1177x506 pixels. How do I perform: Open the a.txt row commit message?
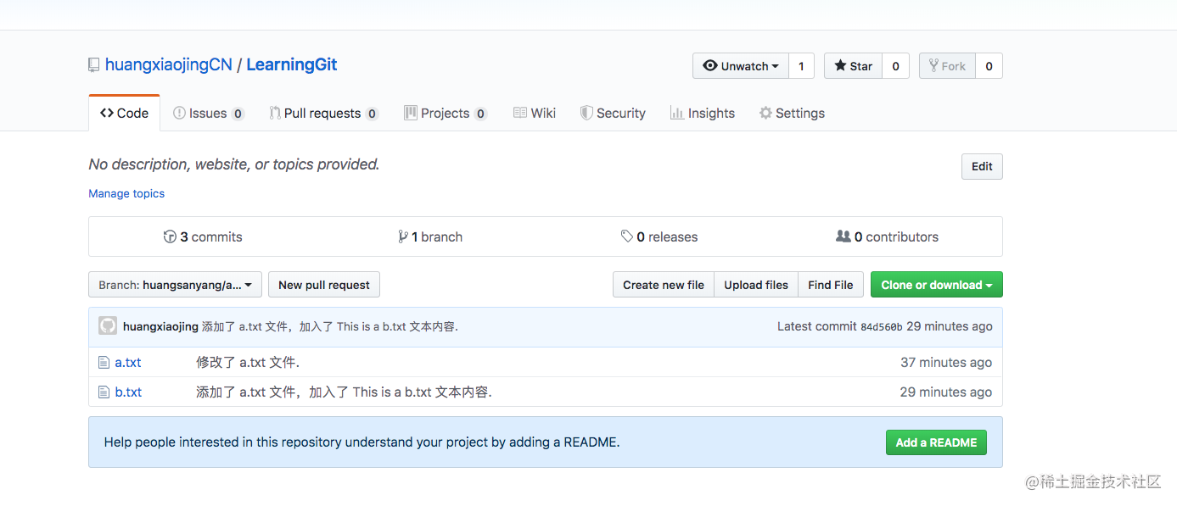point(248,362)
